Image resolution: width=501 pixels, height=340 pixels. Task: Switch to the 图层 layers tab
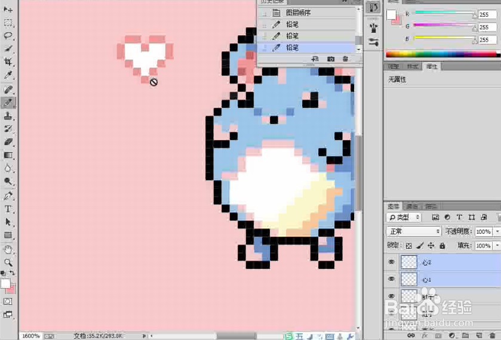[394, 206]
